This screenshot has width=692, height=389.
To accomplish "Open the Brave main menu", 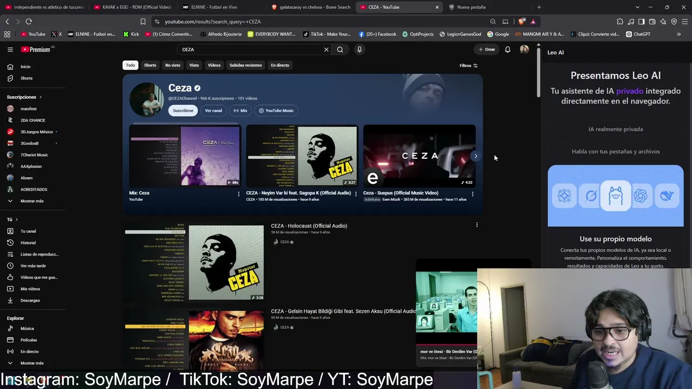I will (x=684, y=22).
